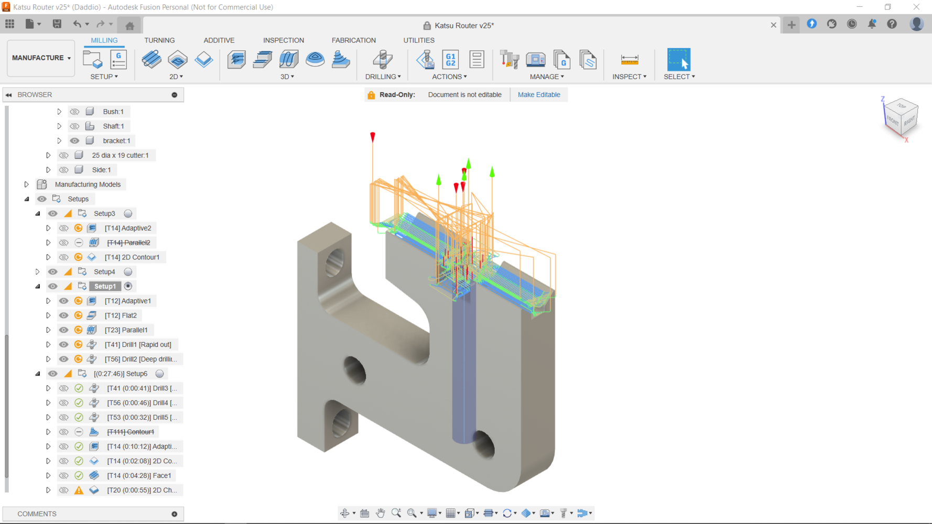The image size is (932, 524).
Task: Expand the Setup4 node
Action: click(x=37, y=272)
